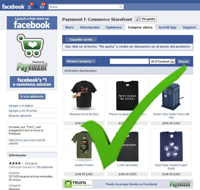This screenshot has width=200, height=190.
Task: Open the All of Facebook dropdown
Action: pyautogui.click(x=162, y=61)
